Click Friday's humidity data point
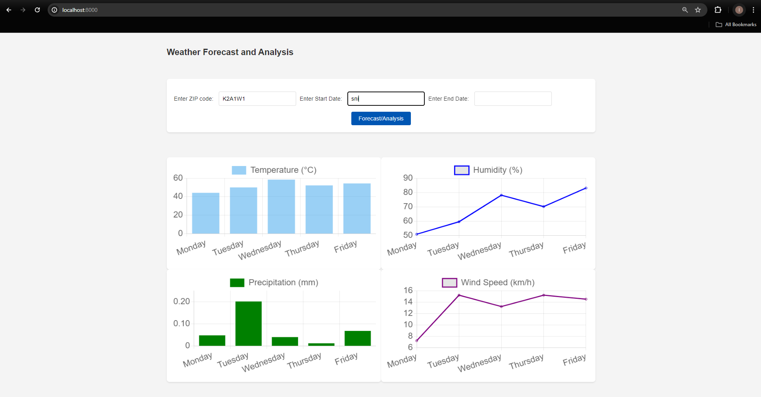Screen dimensions: 761x397 click(x=586, y=188)
